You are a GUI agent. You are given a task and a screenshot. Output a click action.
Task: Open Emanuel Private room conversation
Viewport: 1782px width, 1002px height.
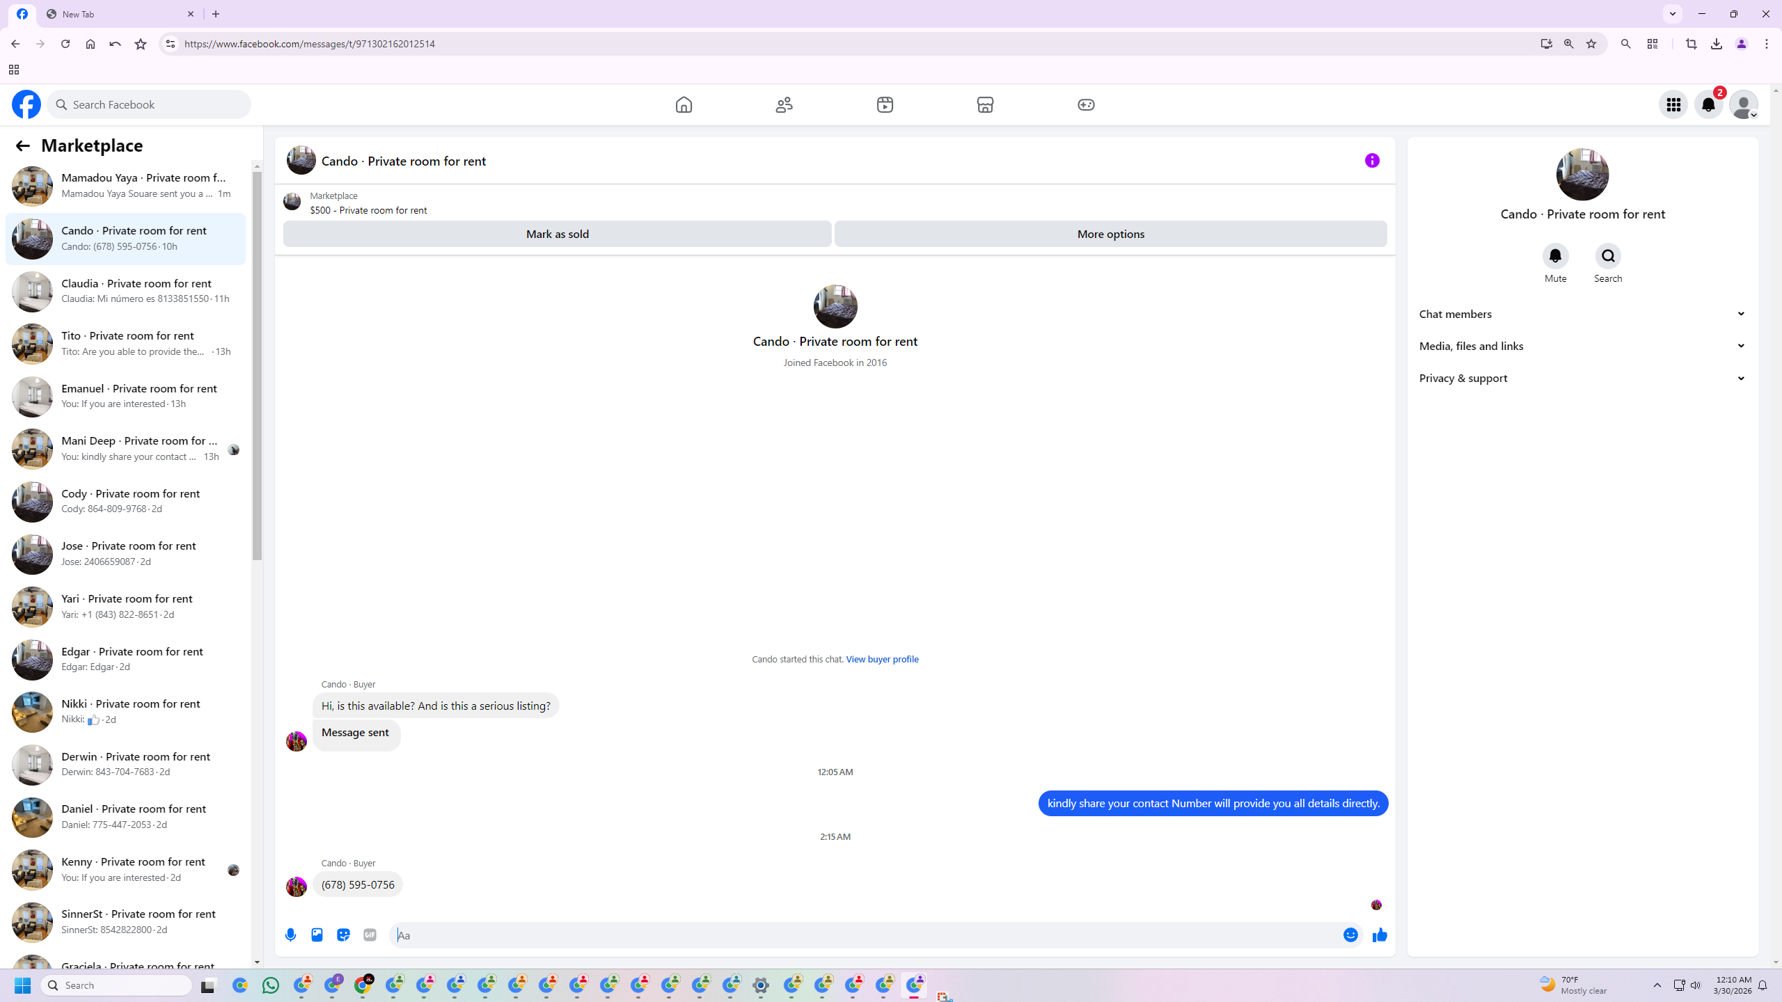tap(125, 396)
